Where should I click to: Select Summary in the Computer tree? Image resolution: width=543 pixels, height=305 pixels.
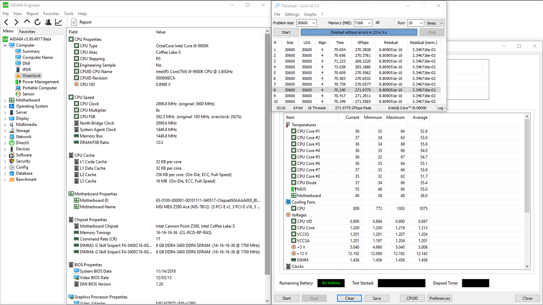[x=31, y=51]
